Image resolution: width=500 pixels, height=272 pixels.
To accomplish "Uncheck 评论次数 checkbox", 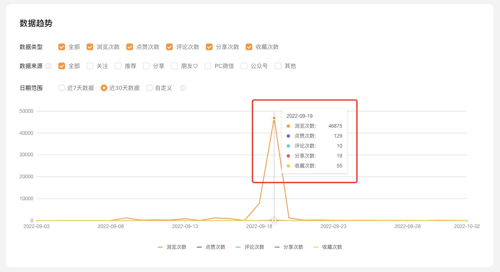I will [x=169, y=47].
